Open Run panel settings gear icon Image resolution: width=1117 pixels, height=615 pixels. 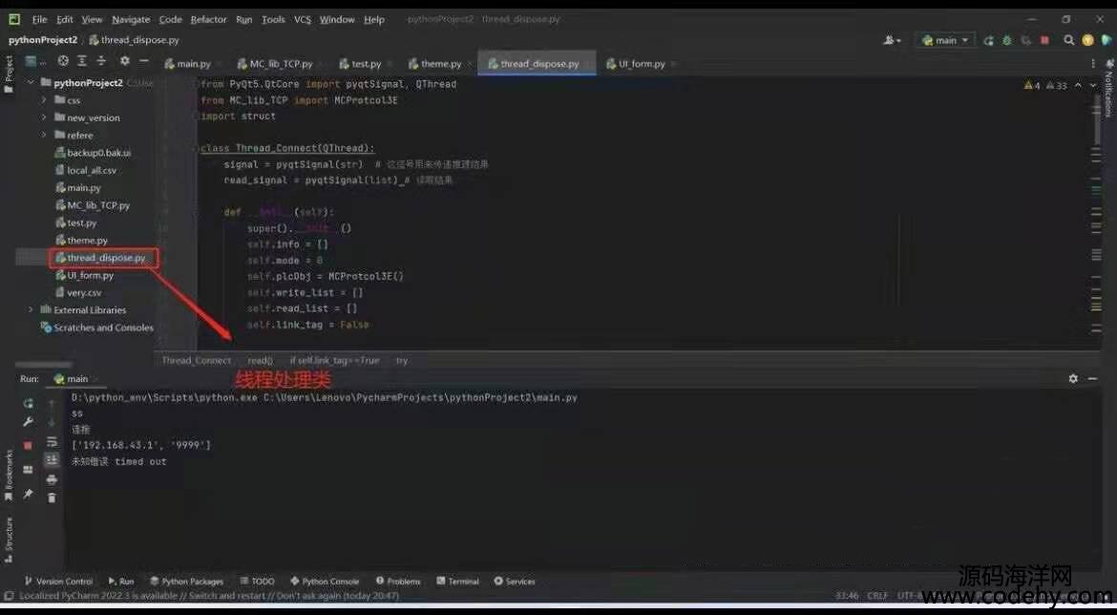pos(1073,379)
